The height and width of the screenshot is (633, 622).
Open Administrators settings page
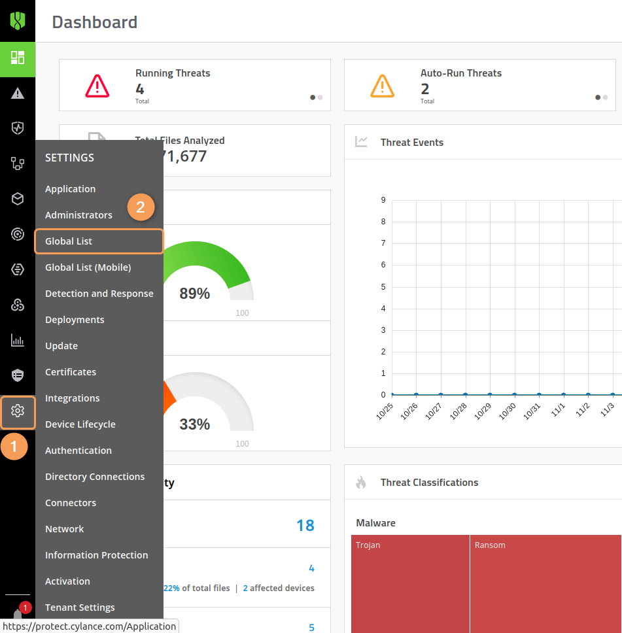pyautogui.click(x=78, y=215)
